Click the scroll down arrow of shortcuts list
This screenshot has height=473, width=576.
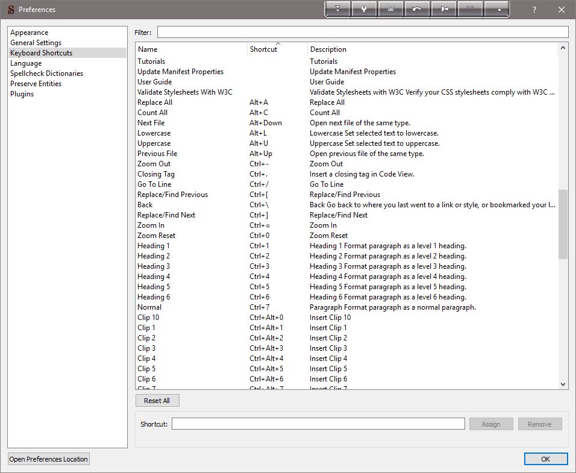pos(563,384)
